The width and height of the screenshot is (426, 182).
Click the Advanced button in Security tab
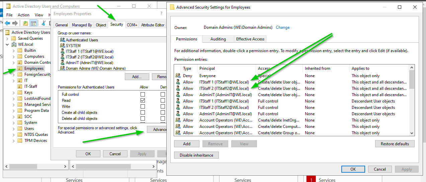point(157,130)
